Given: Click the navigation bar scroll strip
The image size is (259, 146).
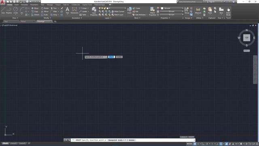Looking at the screenshot, I should click(x=255, y=69).
